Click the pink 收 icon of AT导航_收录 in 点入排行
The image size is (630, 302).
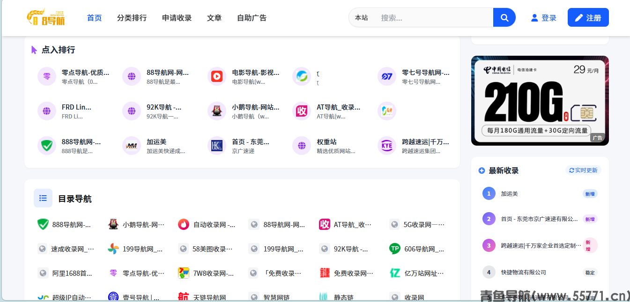click(x=302, y=111)
